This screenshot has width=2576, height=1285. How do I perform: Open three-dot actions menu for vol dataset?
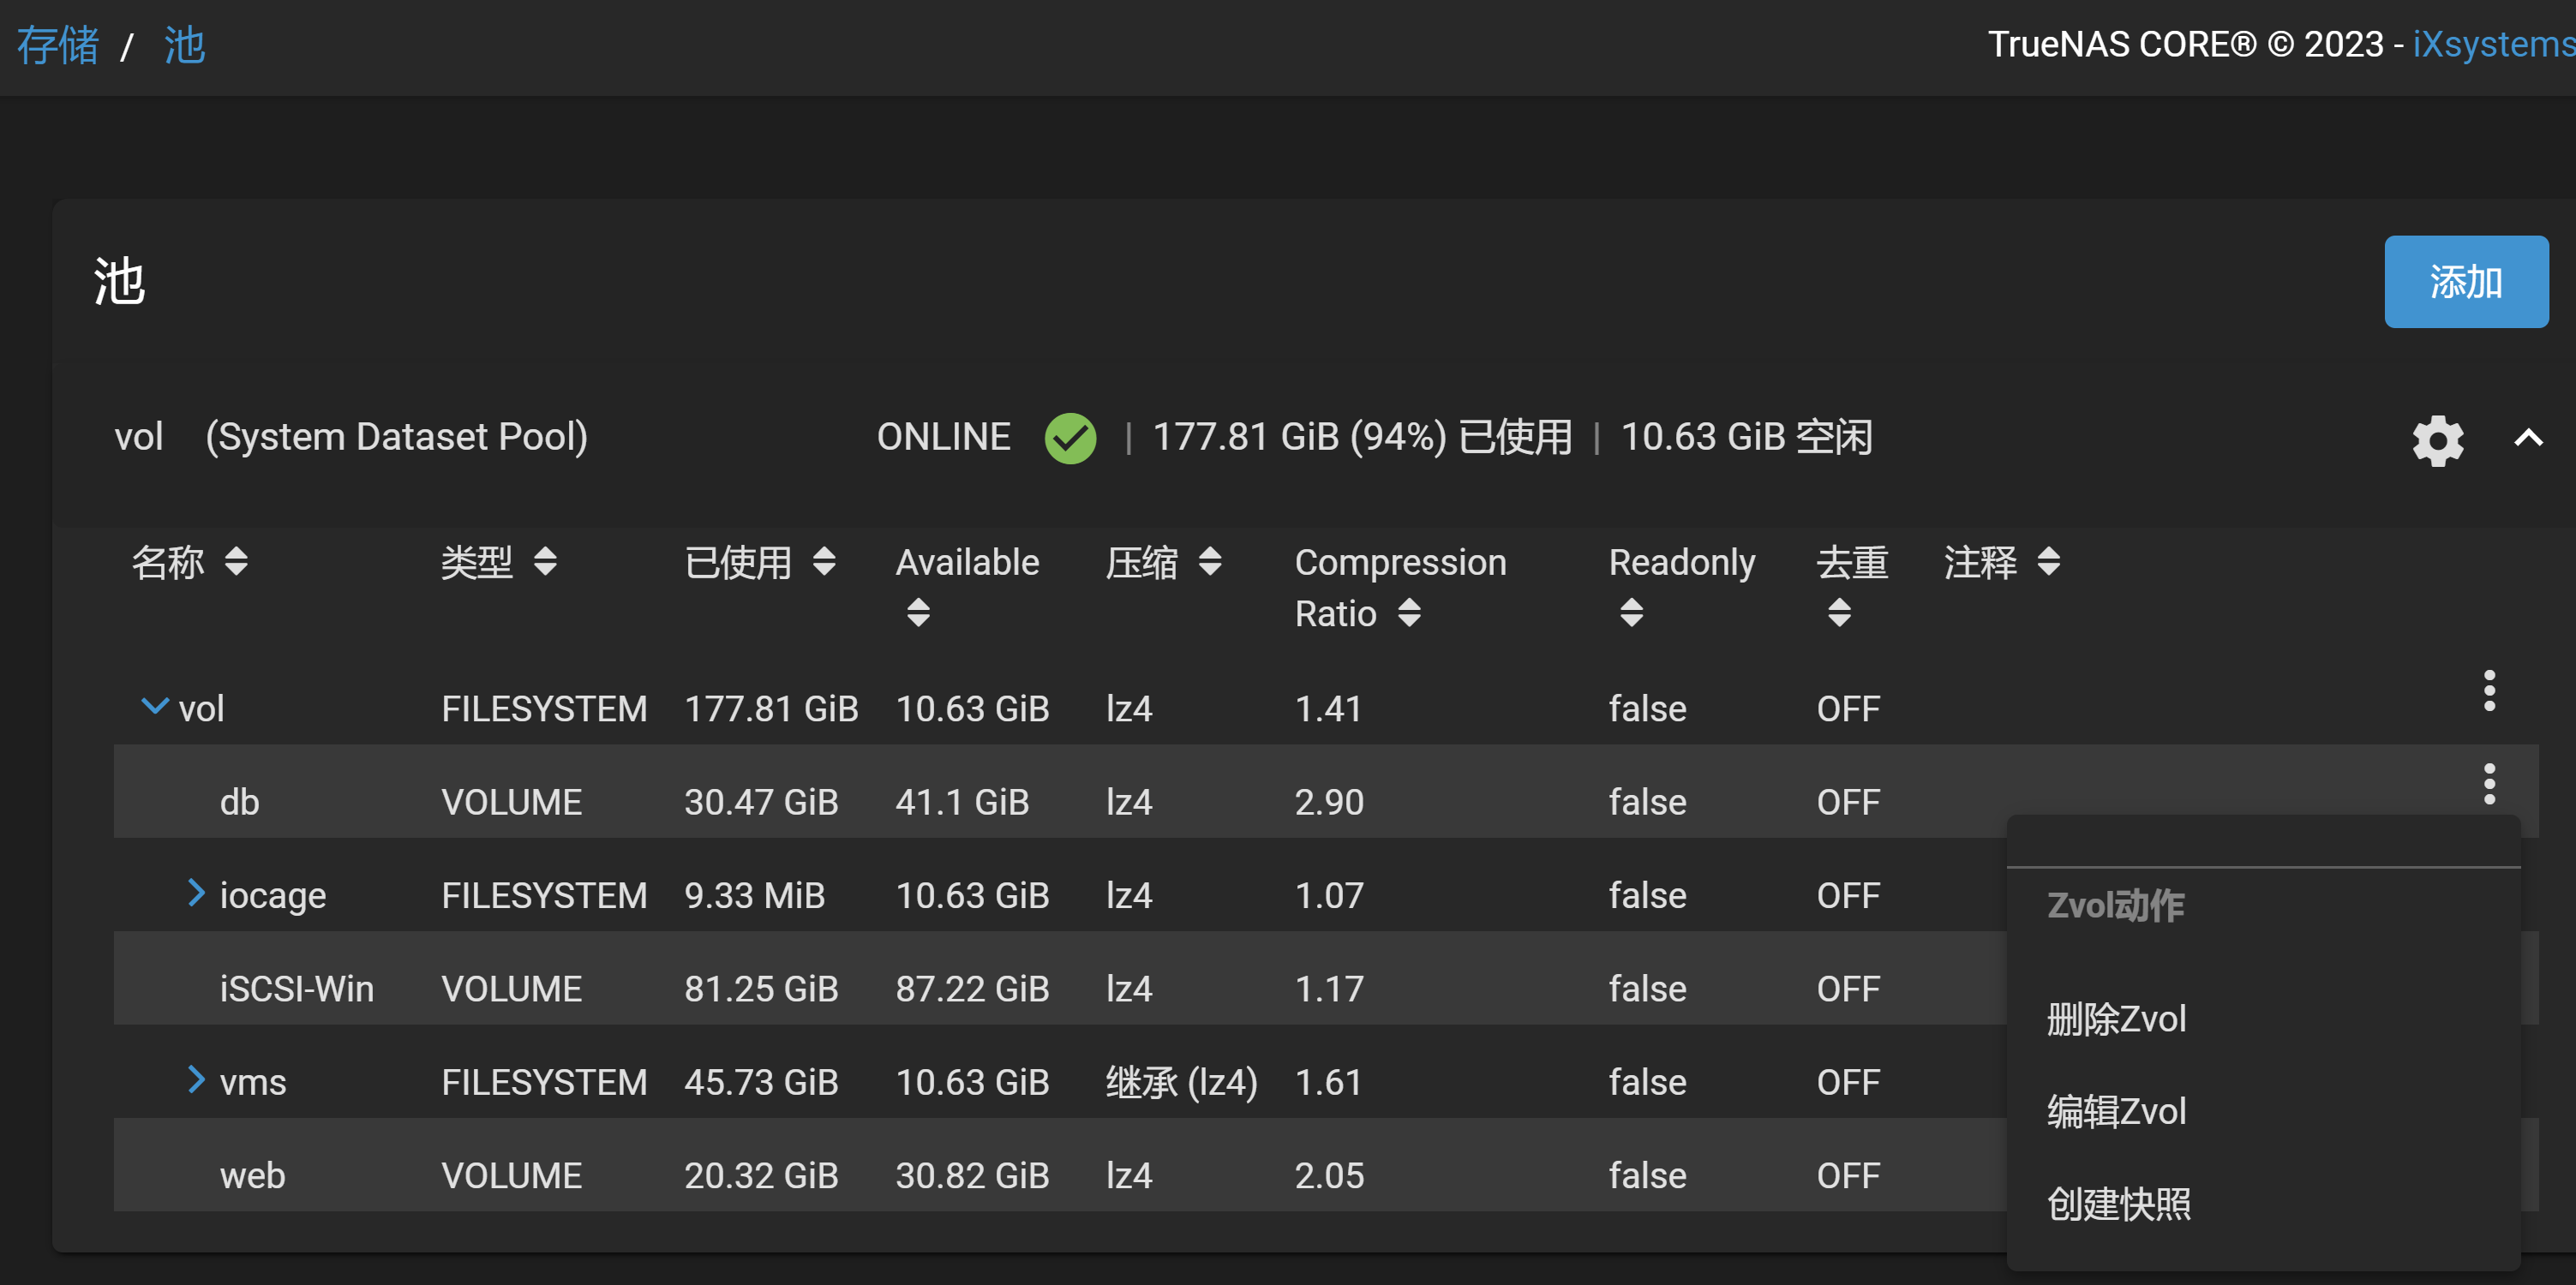point(2488,691)
